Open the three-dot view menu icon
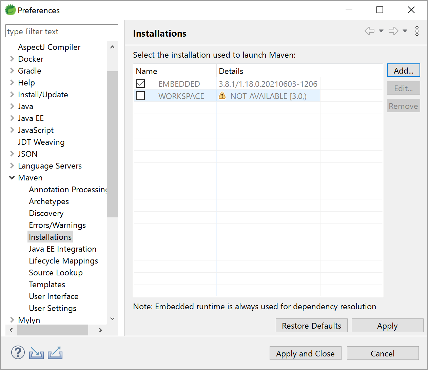 pyautogui.click(x=417, y=31)
